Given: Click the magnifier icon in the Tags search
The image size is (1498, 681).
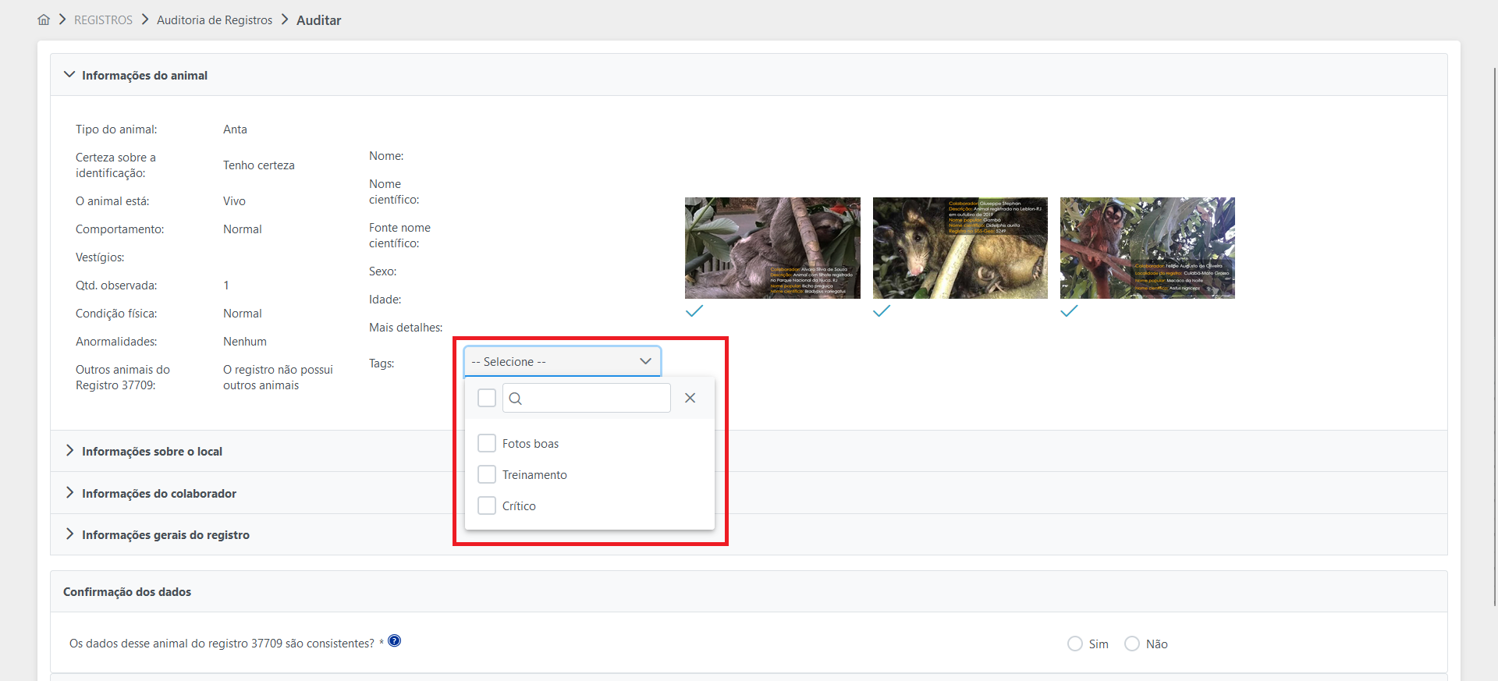Looking at the screenshot, I should click(x=515, y=399).
